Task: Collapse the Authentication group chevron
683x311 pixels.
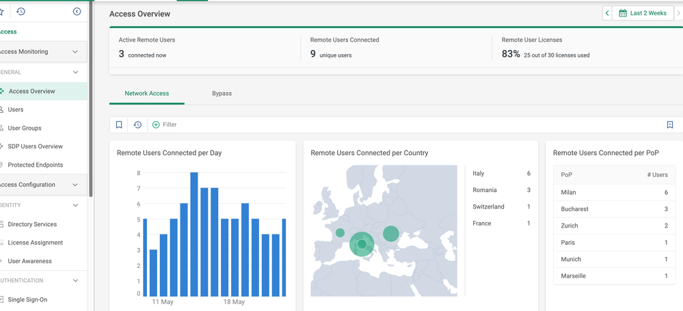Action: tap(75, 281)
